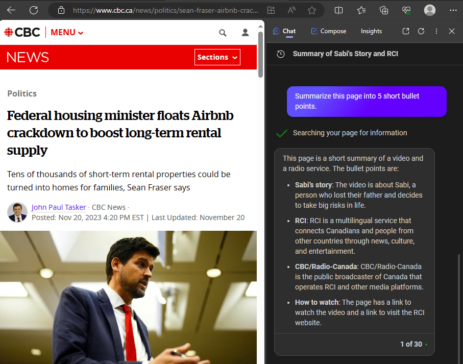The height and width of the screenshot is (364, 463).
Task: Click the CBC logo
Action: (x=22, y=32)
